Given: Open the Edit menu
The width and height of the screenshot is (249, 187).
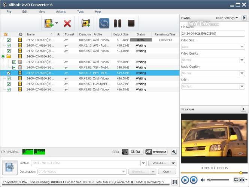Looking at the screenshot, I should pos(25,12).
